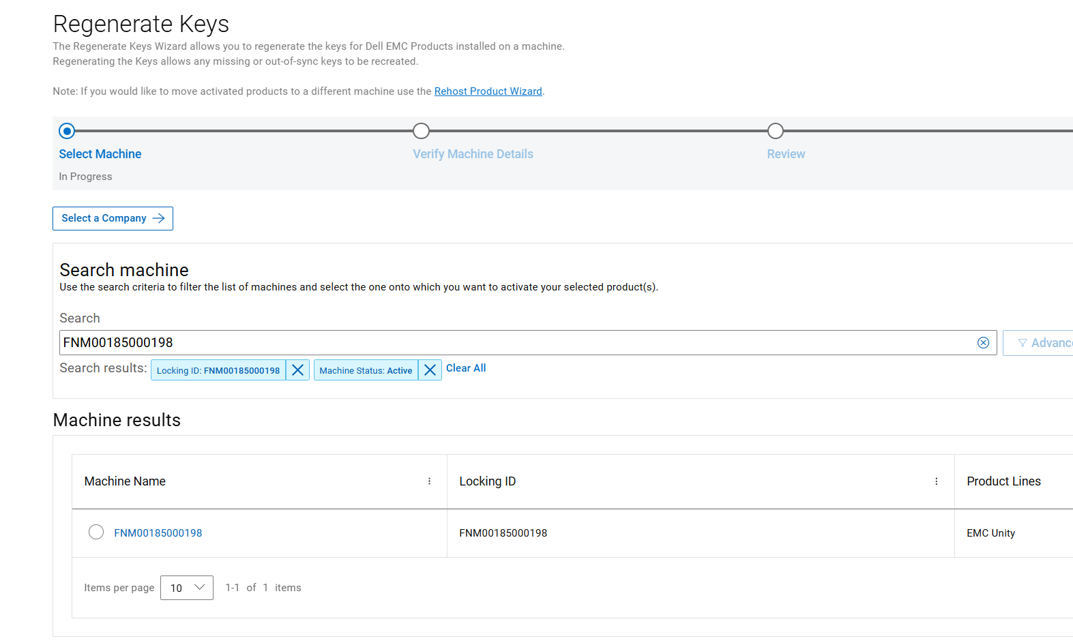This screenshot has height=643, width=1073.
Task: Go to the Review wizard step
Action: click(x=786, y=154)
